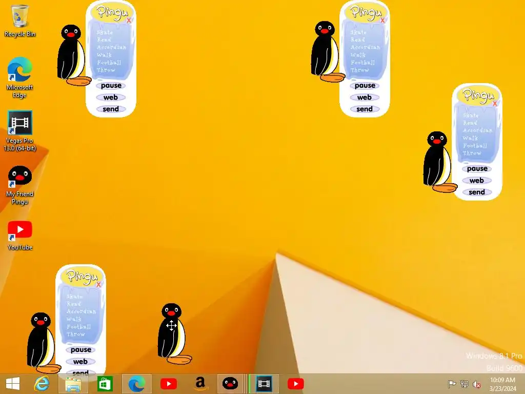Open File Explorer from the taskbar
525x394 pixels.
73,384
